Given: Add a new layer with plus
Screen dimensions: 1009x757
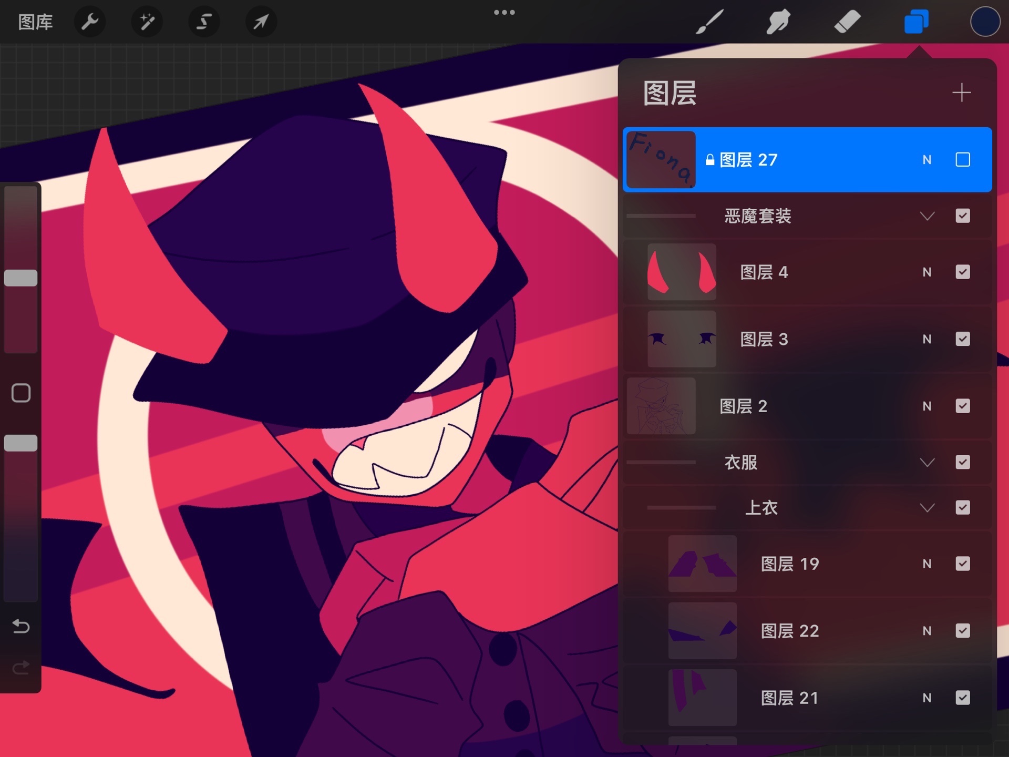Looking at the screenshot, I should point(961,93).
